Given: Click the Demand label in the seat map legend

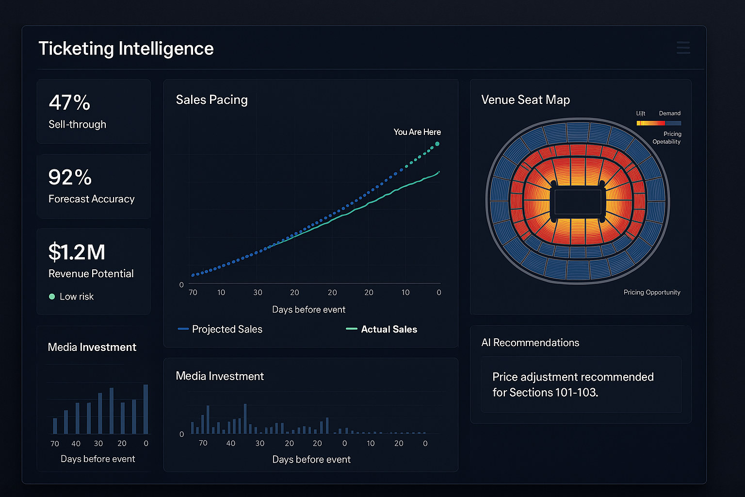Looking at the screenshot, I should tap(669, 113).
